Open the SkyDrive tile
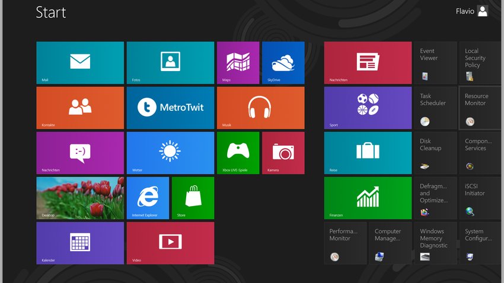This screenshot has height=283, width=504. [283, 63]
